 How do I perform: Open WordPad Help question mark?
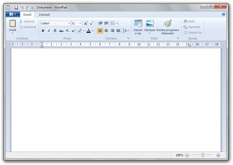[x=223, y=14]
